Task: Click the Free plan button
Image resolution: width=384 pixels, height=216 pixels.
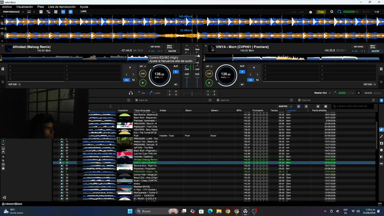Action: [321, 12]
